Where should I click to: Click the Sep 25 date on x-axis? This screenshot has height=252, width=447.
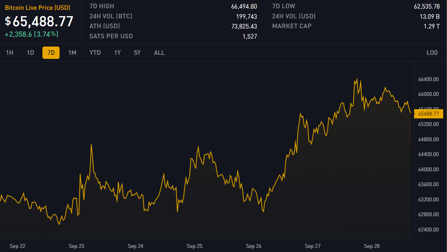(195, 246)
